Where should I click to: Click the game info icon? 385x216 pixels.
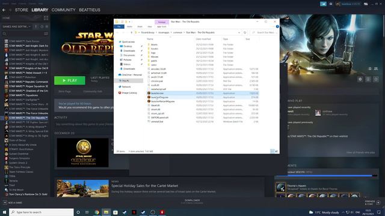[x=368, y=79]
